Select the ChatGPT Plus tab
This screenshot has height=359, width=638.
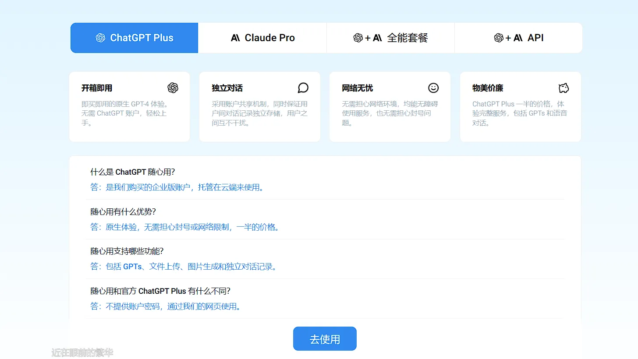[x=135, y=38]
